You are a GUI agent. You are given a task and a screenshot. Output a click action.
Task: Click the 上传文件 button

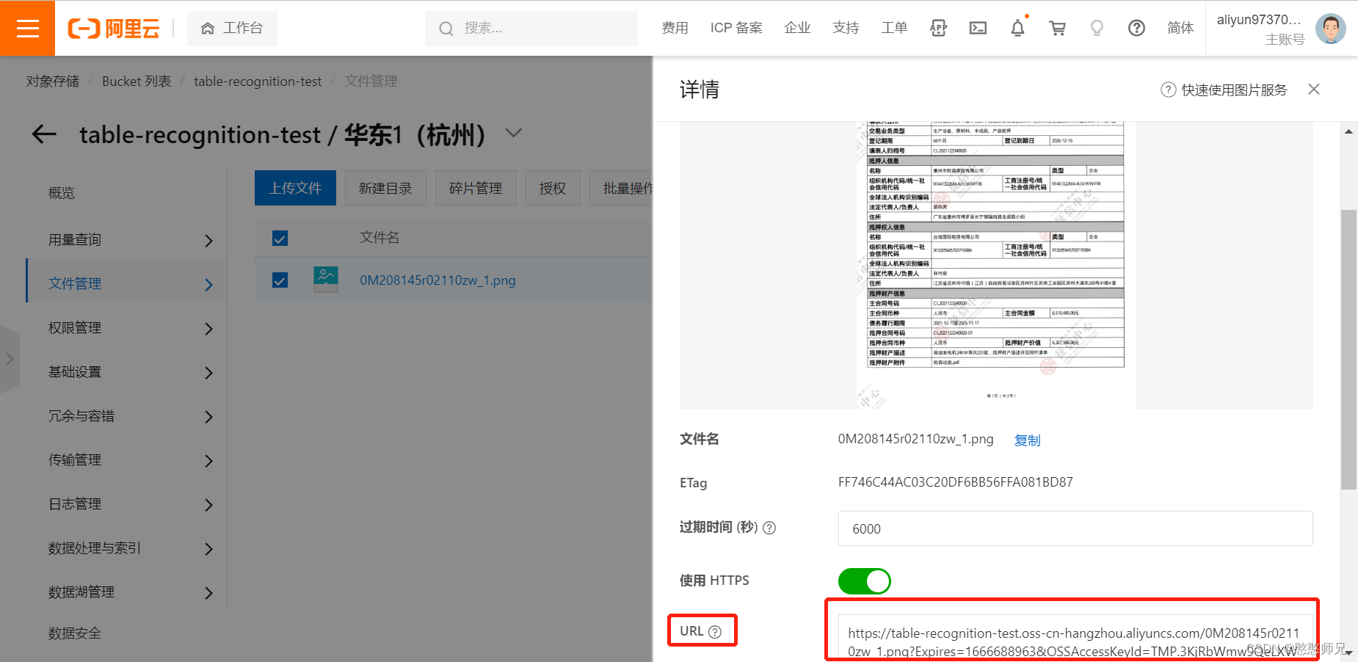(295, 188)
